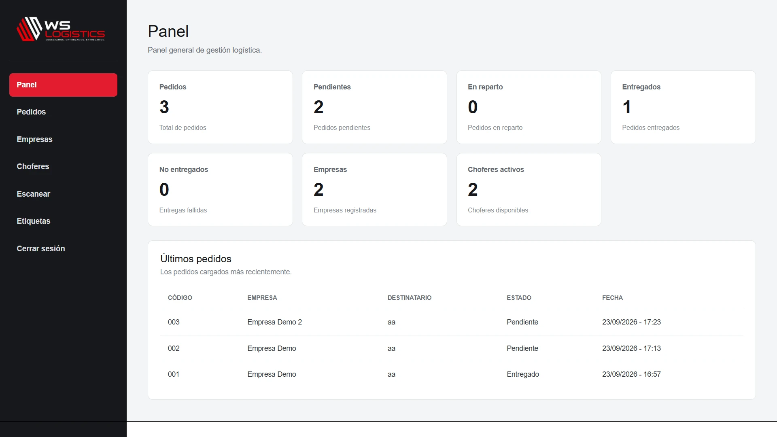777x437 pixels.
Task: Click the Entregado status of order 001
Action: pyautogui.click(x=523, y=375)
